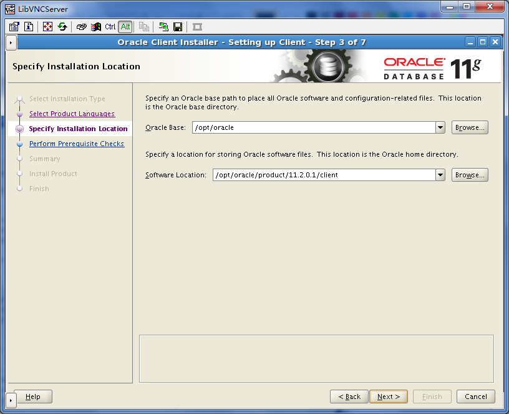Open installer Help

coord(33,397)
